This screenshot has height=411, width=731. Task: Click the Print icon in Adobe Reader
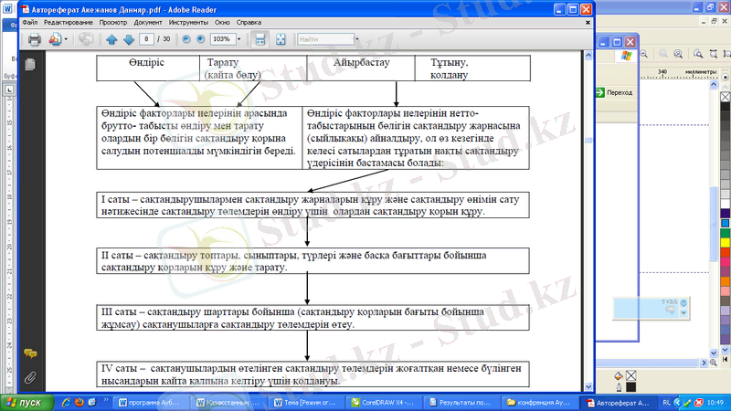34,39
